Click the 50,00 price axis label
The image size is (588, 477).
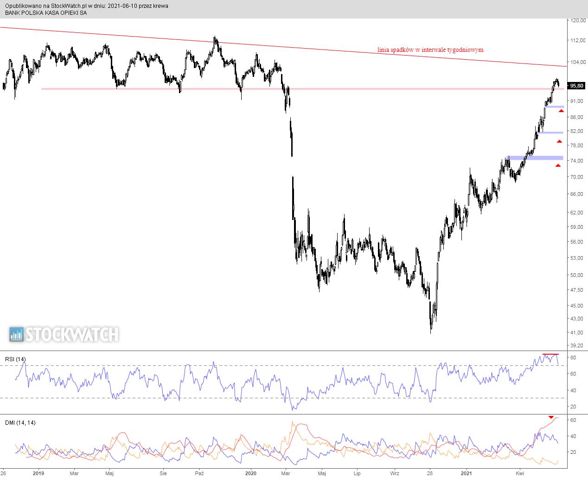pyautogui.click(x=577, y=275)
